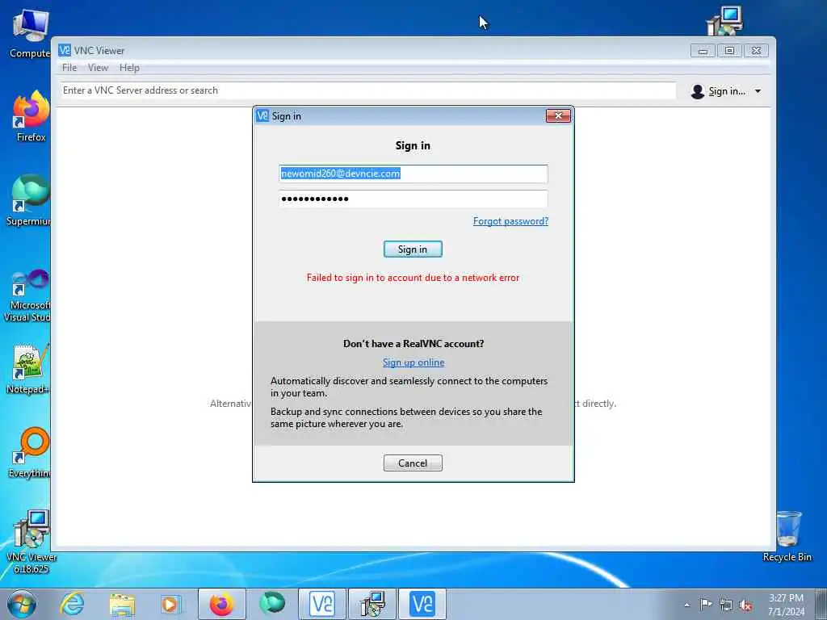Open the View menu
Viewport: 827px width, 620px height.
[x=98, y=68]
